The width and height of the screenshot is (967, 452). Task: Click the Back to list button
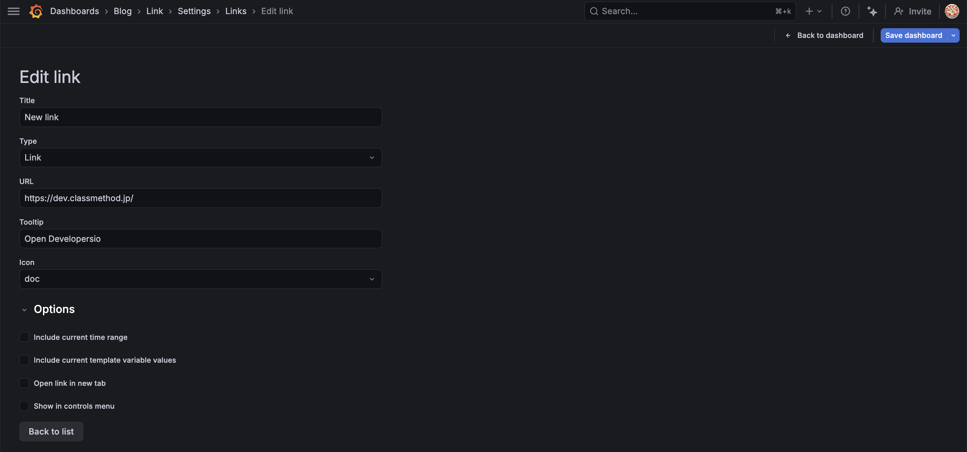[x=51, y=432]
